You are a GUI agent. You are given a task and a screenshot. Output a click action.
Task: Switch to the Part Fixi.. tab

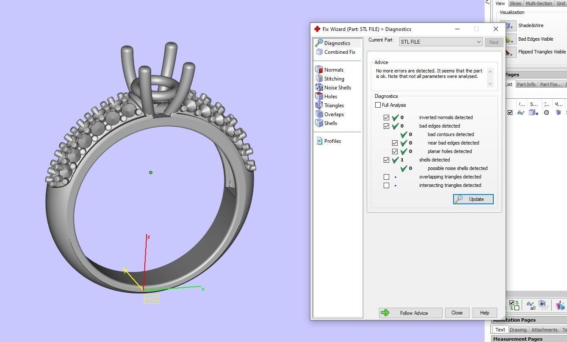pyautogui.click(x=550, y=84)
